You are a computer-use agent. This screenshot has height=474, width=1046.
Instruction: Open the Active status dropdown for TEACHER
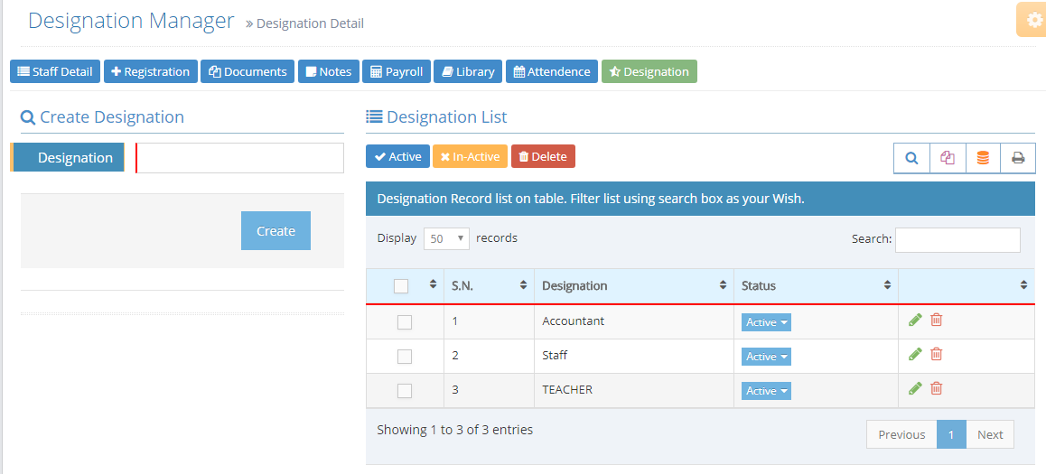coord(766,391)
